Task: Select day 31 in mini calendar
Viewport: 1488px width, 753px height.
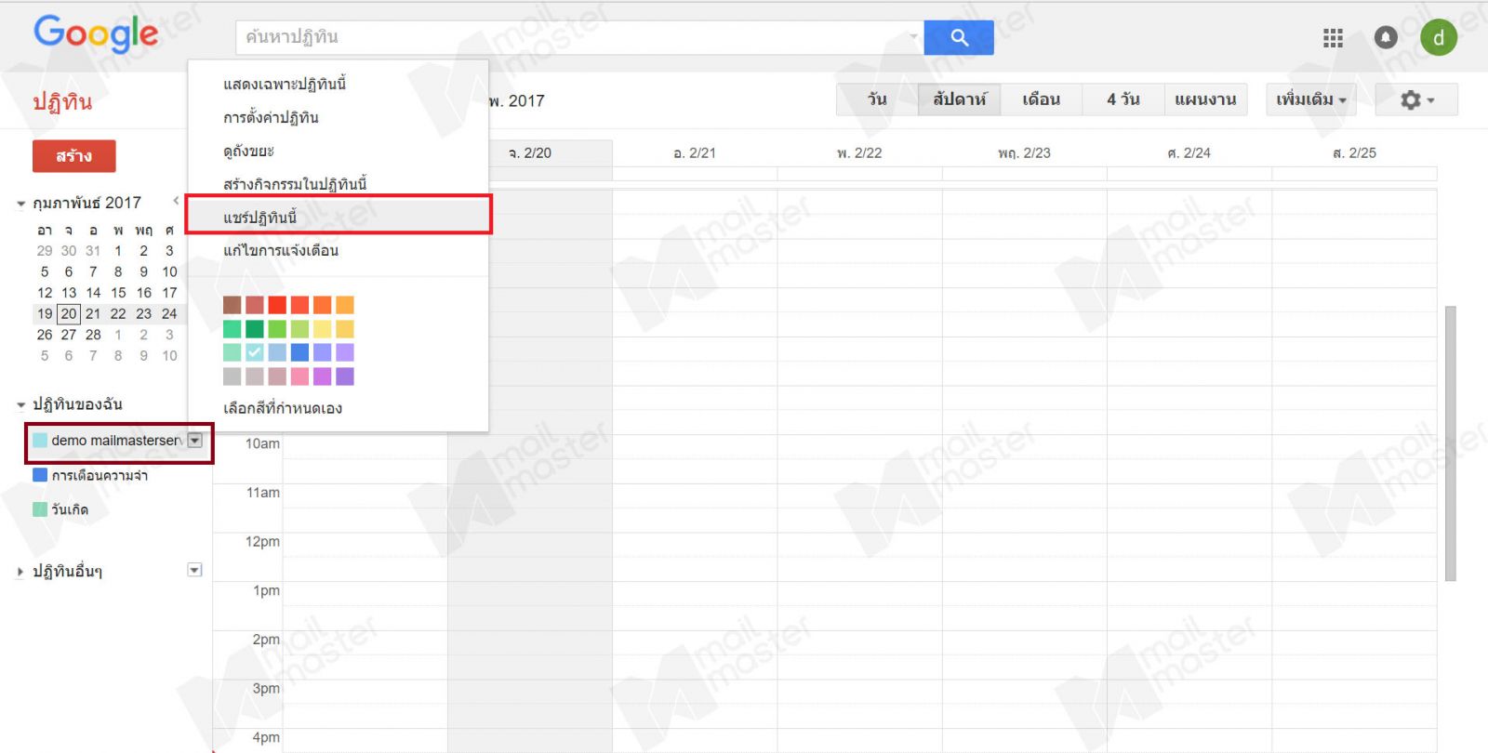Action: click(93, 251)
